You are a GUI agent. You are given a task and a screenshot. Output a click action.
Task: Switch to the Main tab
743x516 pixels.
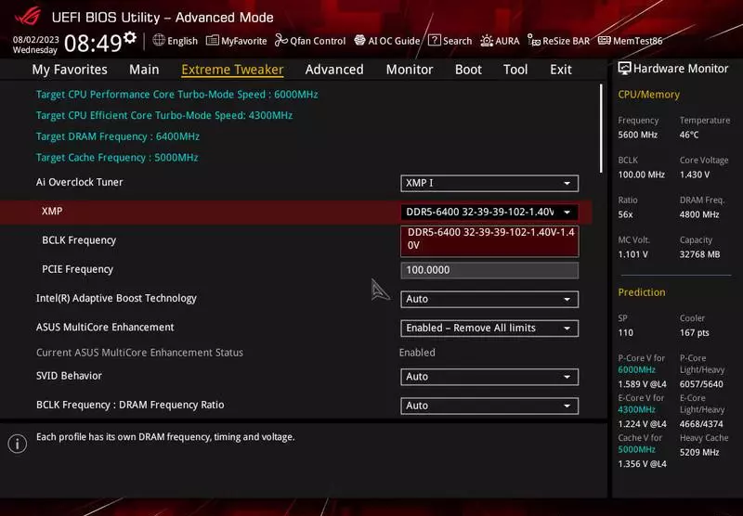click(144, 70)
